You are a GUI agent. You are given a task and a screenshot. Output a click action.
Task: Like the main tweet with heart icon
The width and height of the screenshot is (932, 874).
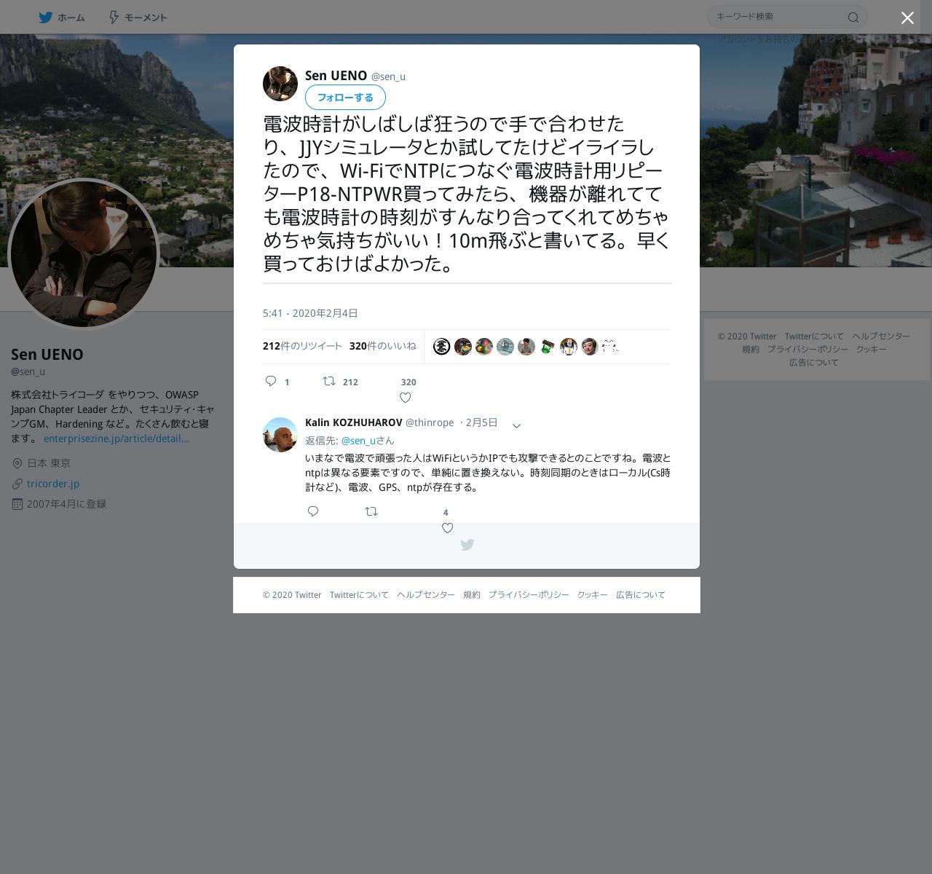point(406,398)
